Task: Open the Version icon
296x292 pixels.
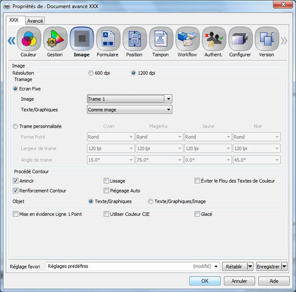Action: pos(267,39)
